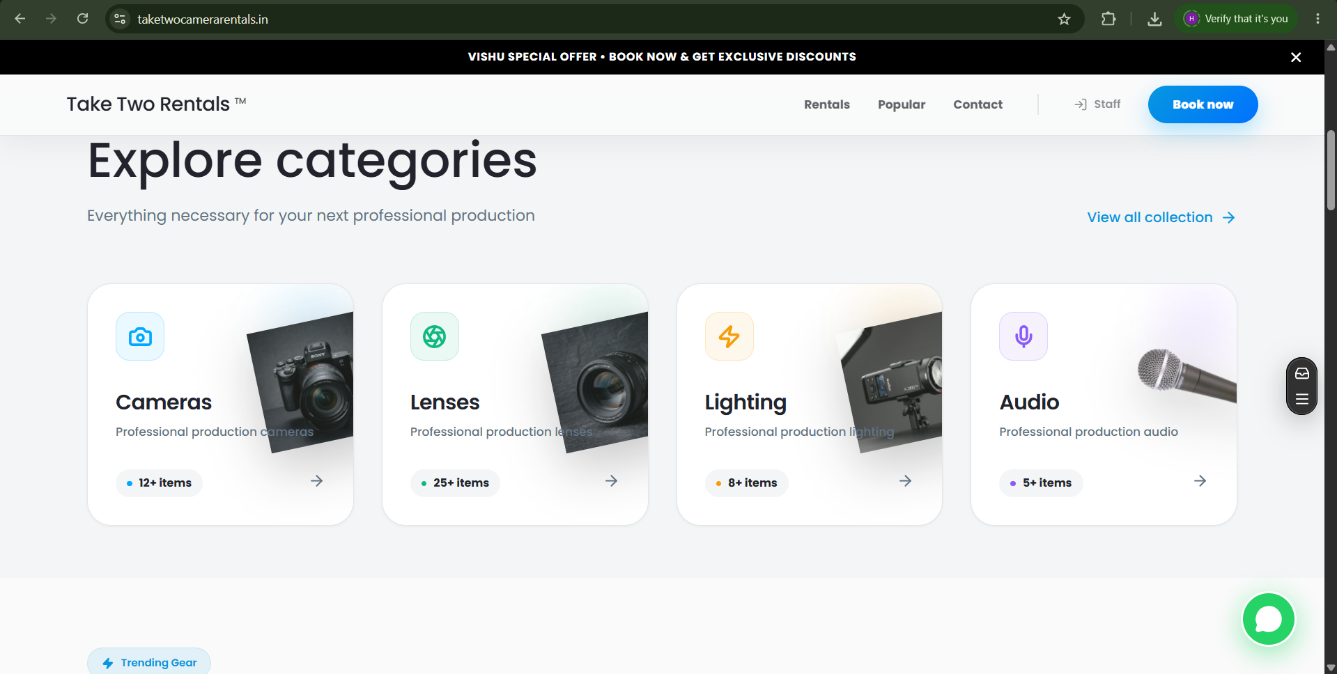The height and width of the screenshot is (674, 1337).
Task: Click the URL taketwocamerarentals.in in address bar
Action: click(203, 19)
